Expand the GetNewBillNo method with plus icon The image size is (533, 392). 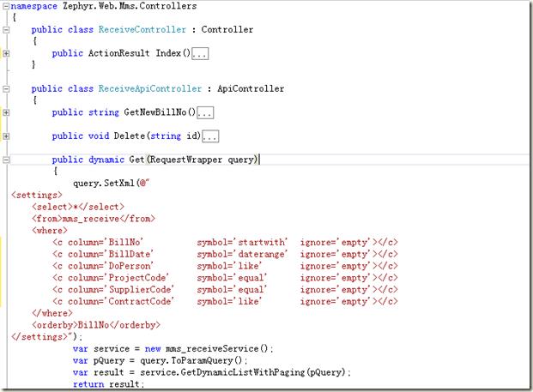point(7,112)
